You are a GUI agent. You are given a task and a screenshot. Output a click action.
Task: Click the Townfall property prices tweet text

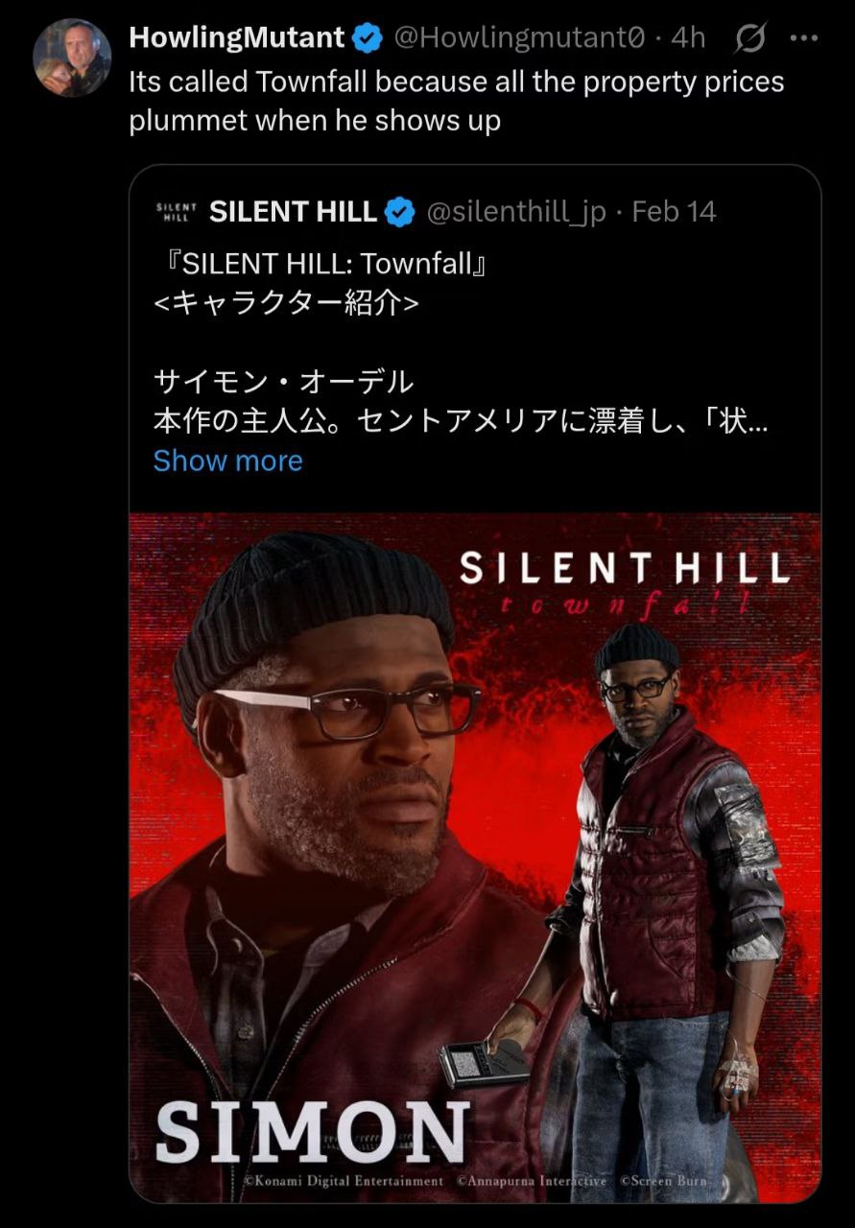click(457, 102)
